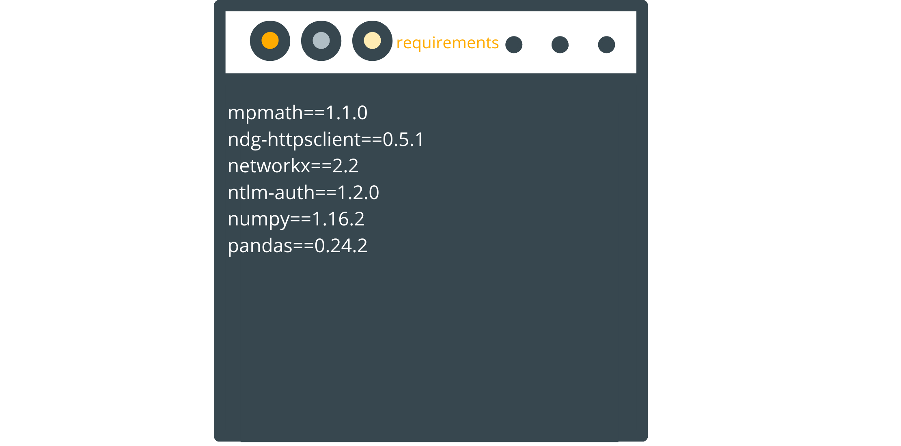This screenshot has height=446, width=901.
Task: Click the middle dark dot in the header
Action: [x=560, y=45]
